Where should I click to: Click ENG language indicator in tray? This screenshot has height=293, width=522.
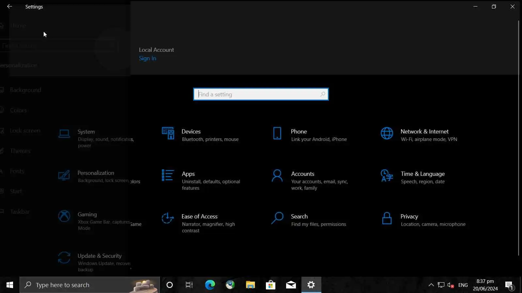(463, 285)
